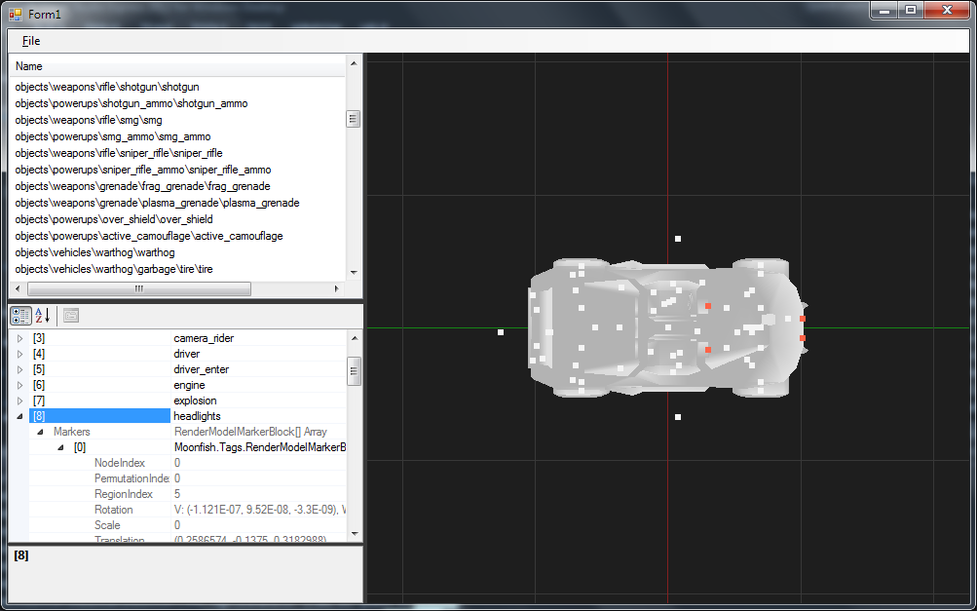Select objects\vehicles\warthog\warthog in list
The height and width of the screenshot is (611, 977).
(x=94, y=252)
